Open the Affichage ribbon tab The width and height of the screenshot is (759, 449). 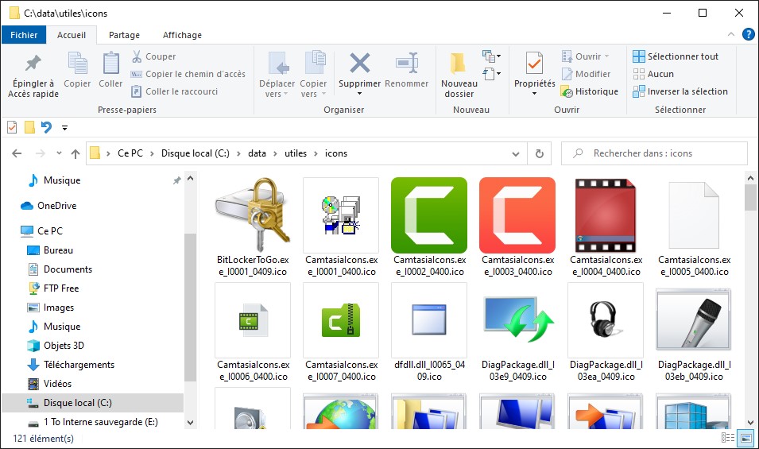pos(182,35)
